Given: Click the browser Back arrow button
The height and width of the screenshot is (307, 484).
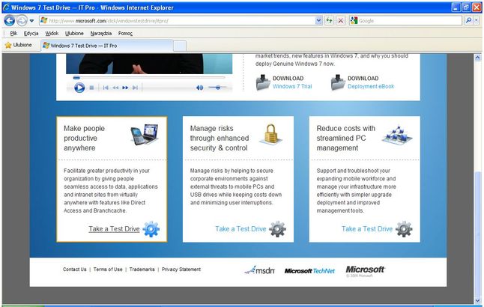Looking at the screenshot, I should point(10,21).
